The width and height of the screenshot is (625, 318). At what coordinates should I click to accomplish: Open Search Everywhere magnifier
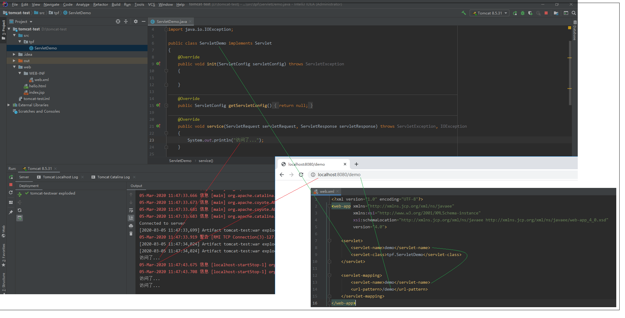tap(574, 13)
